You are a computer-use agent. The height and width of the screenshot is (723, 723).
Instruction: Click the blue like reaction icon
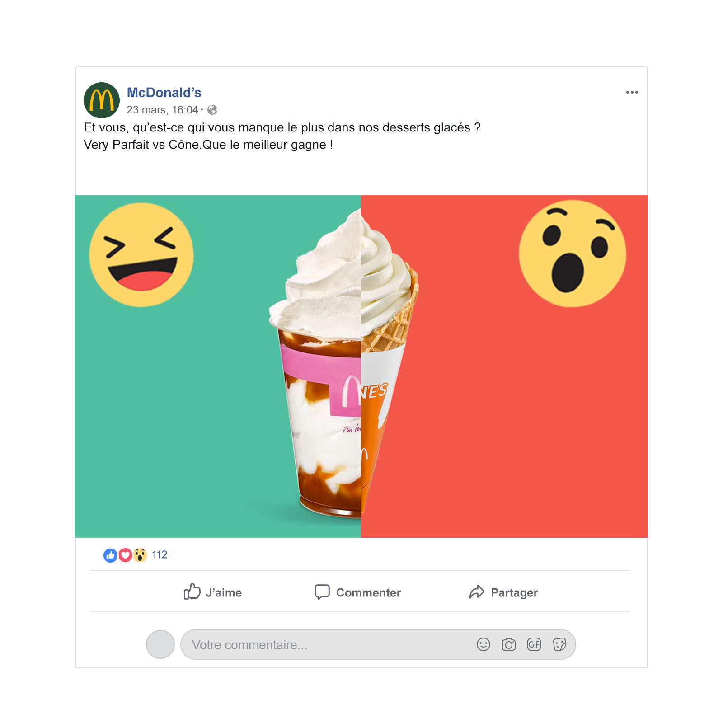click(x=110, y=555)
